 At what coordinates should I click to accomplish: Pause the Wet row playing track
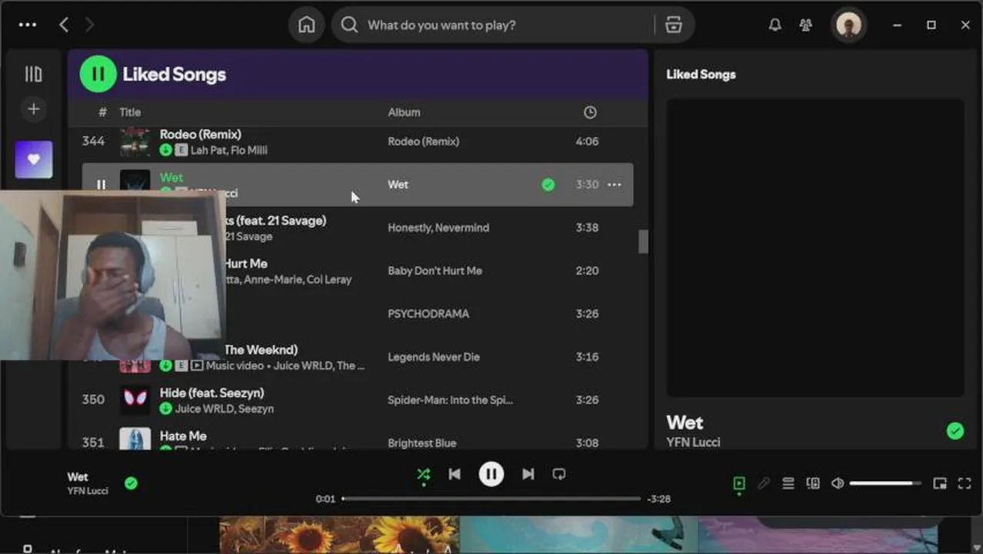101,185
